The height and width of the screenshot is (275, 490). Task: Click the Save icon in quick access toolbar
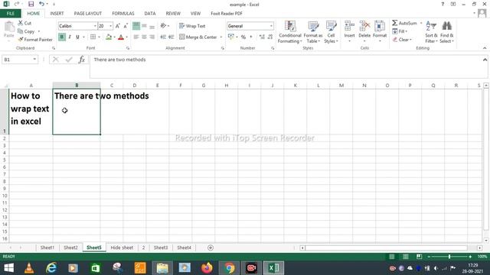pyautogui.click(x=31, y=4)
